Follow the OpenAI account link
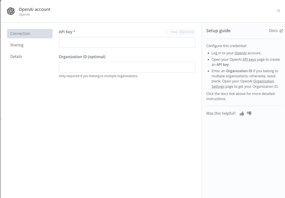This screenshot has width=285, height=198. pos(240,53)
